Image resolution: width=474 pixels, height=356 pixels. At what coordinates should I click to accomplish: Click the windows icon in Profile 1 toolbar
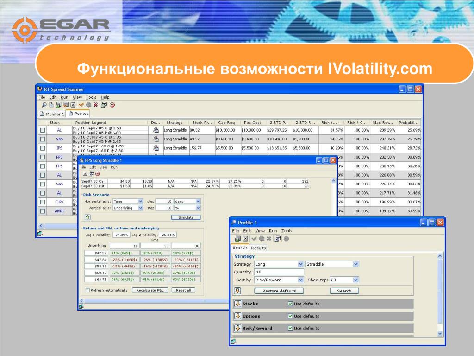pos(278,239)
